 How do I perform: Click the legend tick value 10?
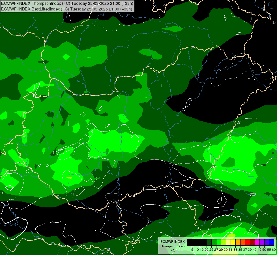197,250
